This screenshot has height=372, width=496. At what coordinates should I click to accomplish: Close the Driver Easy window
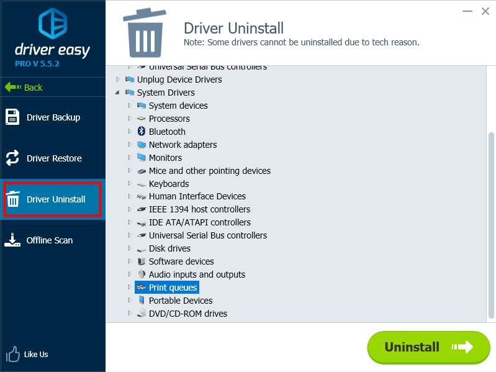tap(485, 11)
